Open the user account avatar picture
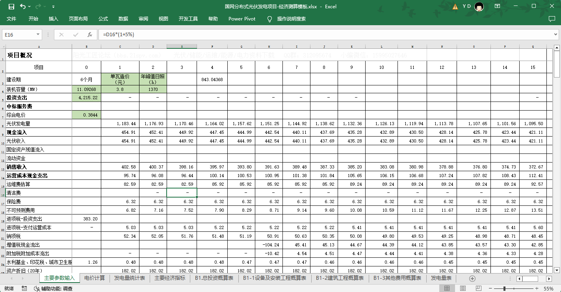The image size is (561, 292). point(479,6)
